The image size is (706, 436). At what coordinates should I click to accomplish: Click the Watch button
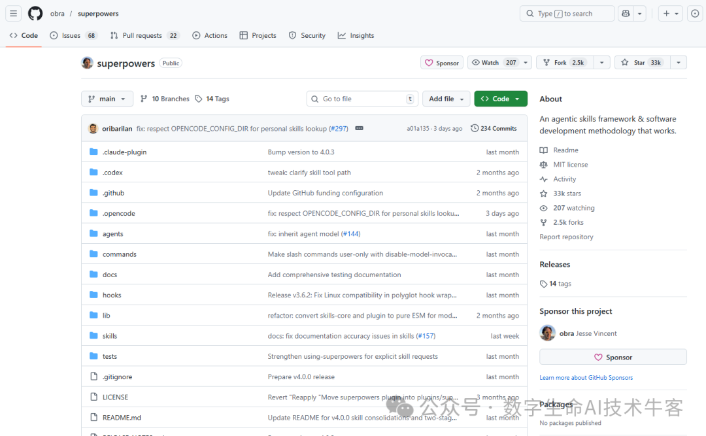(x=494, y=63)
